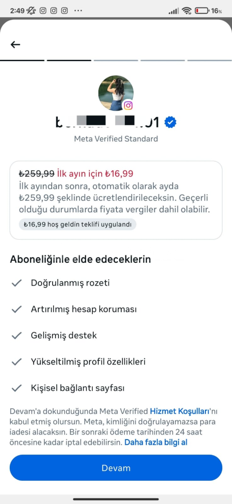Tap the checkmark beside Gelişmiş destek

16,336
